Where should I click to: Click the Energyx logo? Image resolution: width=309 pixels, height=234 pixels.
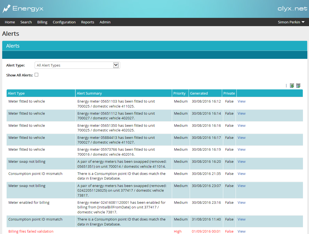click(x=23, y=9)
